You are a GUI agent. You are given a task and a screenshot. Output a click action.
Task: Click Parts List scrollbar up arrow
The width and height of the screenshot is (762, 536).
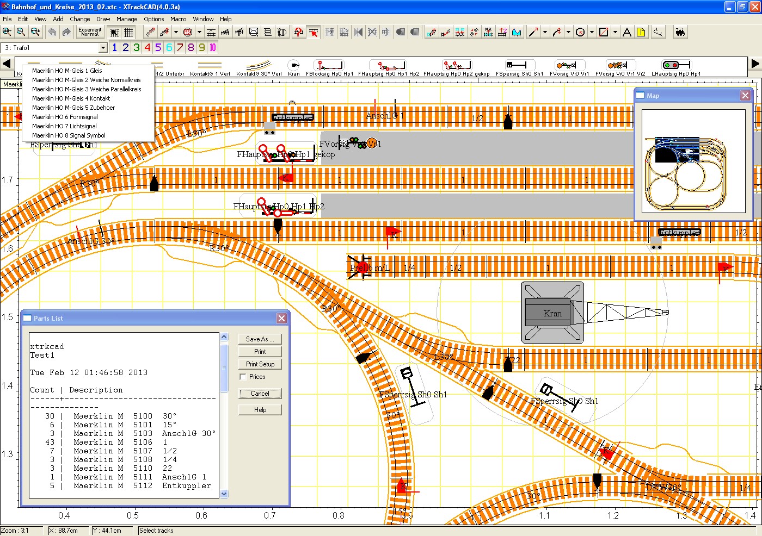click(x=224, y=337)
